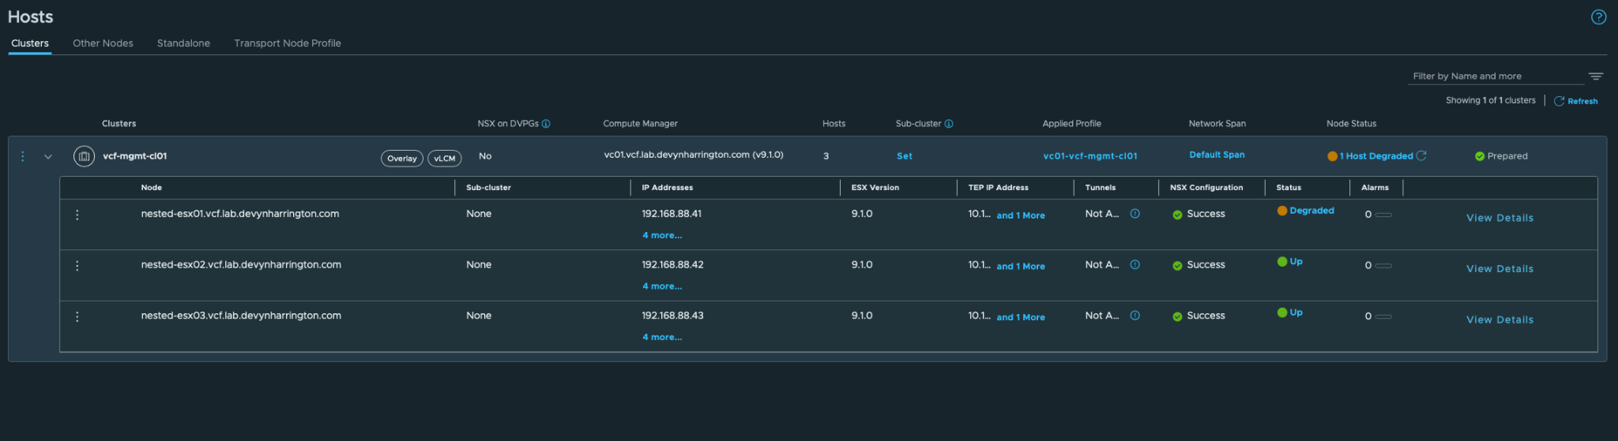This screenshot has height=441, width=1618.
Task: Open actions menu for vcf-mgmt-cl01 cluster
Action: [x=23, y=156]
